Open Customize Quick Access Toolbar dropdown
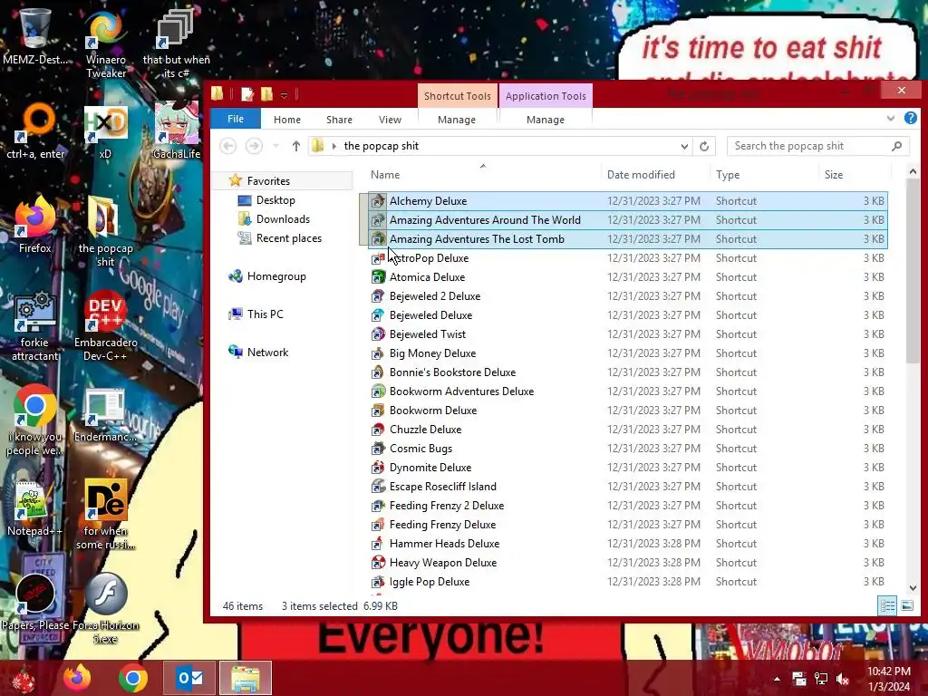The height and width of the screenshot is (696, 928). click(284, 94)
